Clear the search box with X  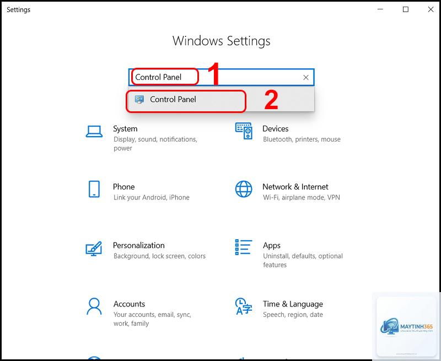pyautogui.click(x=306, y=77)
